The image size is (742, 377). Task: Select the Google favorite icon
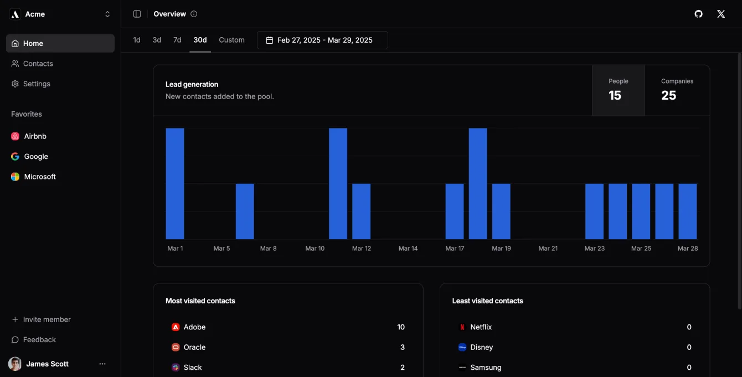(14, 156)
